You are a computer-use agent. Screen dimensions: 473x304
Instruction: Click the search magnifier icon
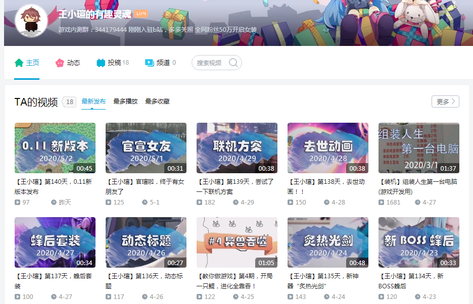233,63
